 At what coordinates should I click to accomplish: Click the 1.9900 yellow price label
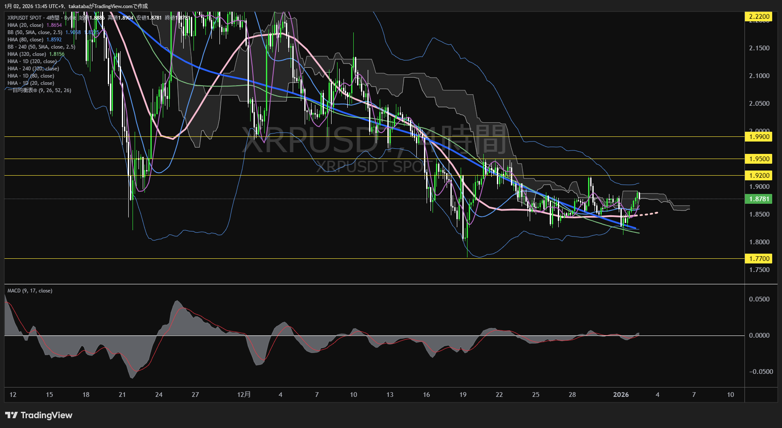point(759,137)
